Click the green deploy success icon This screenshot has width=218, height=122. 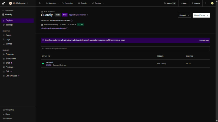click(x=43, y=64)
